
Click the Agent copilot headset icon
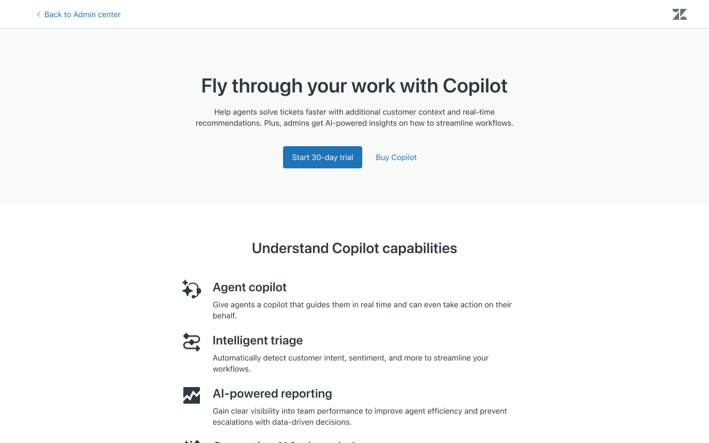pyautogui.click(x=192, y=289)
